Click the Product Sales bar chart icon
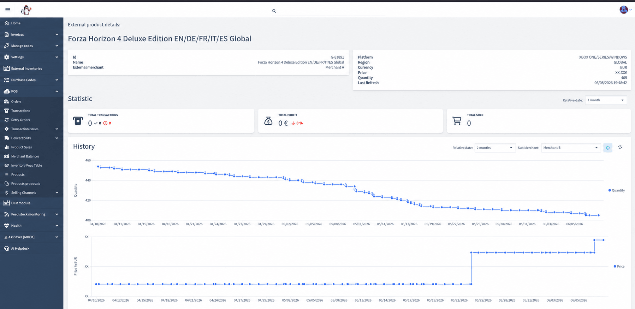Viewport: 635px width, 309px height. coord(6,147)
